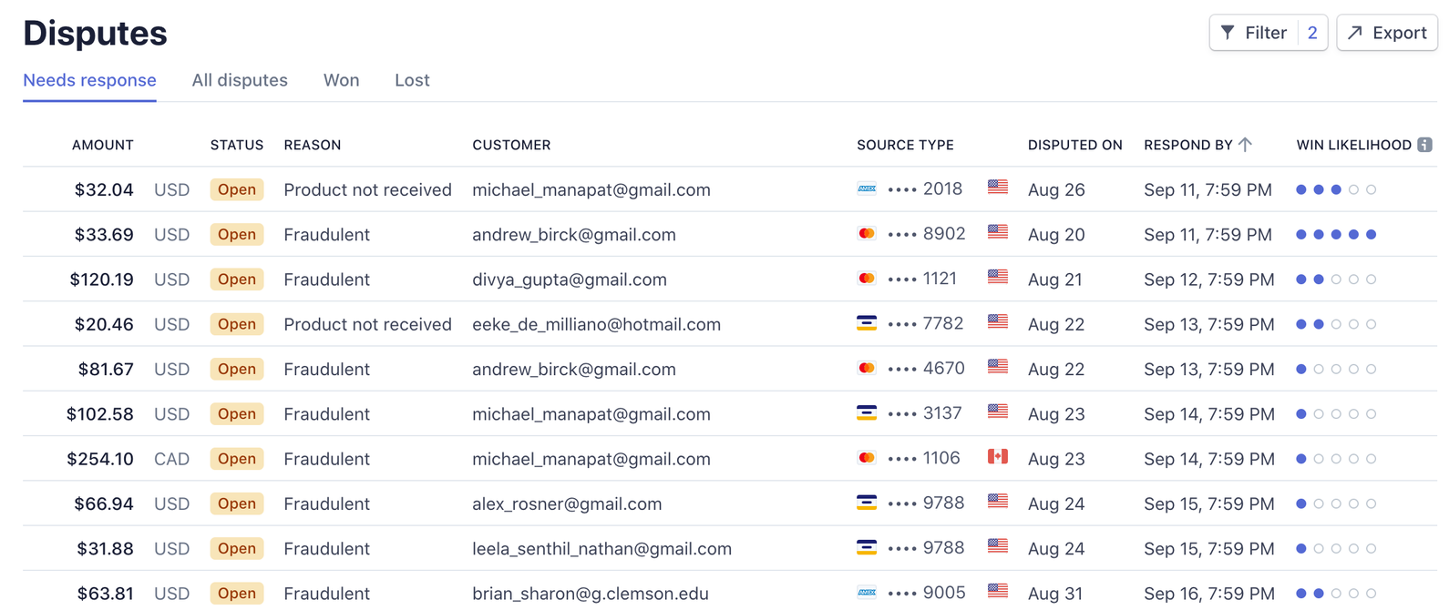Click the US flag in the $33.69 row
1449x610 pixels.
[998, 231]
